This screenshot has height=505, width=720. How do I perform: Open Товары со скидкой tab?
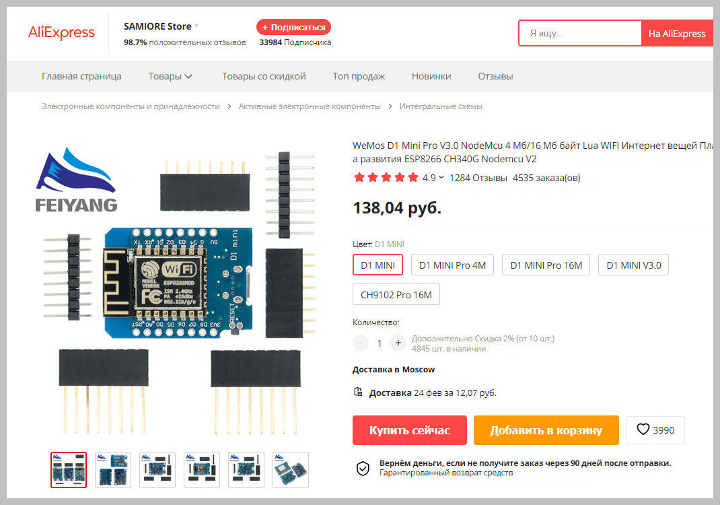pyautogui.click(x=264, y=76)
